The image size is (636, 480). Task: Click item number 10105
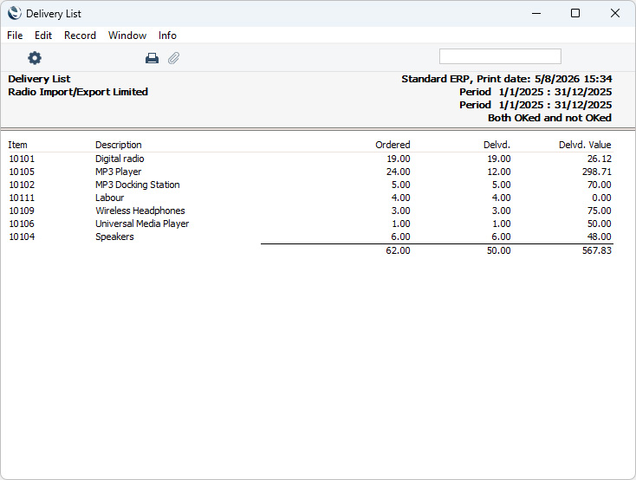tap(22, 172)
